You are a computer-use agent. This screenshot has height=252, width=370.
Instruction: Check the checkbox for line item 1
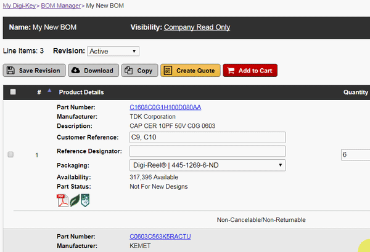[x=10, y=155]
